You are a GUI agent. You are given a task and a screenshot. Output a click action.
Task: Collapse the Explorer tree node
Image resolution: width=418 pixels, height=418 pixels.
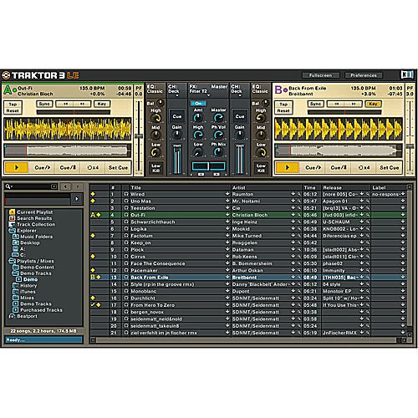(x=12, y=231)
